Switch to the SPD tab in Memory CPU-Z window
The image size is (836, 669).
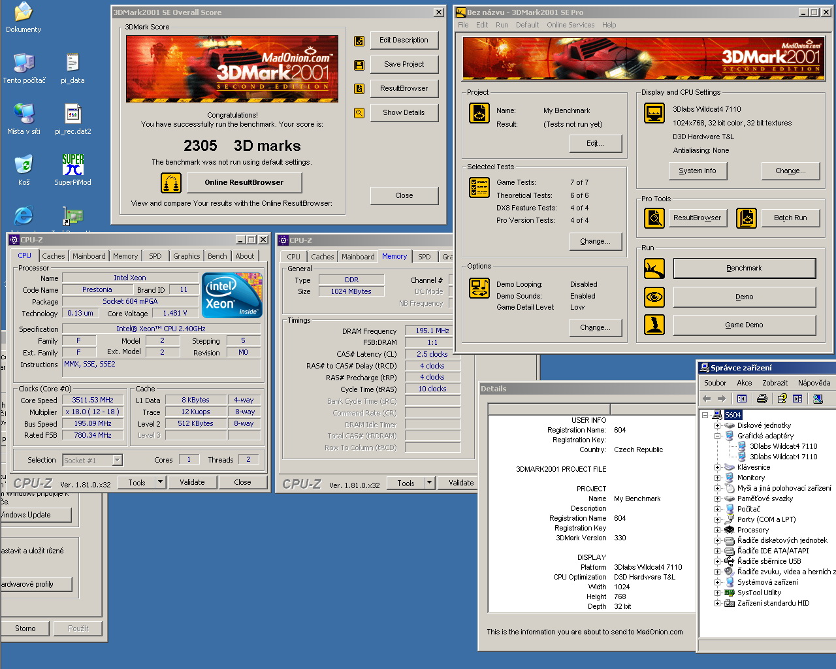425,257
